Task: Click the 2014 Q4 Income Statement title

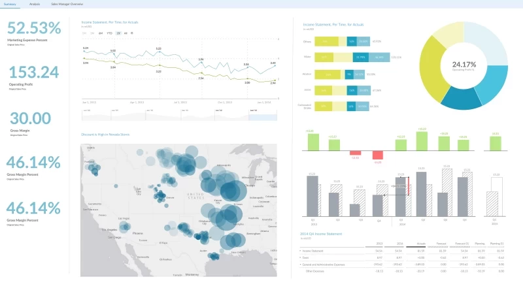Action: point(321,234)
